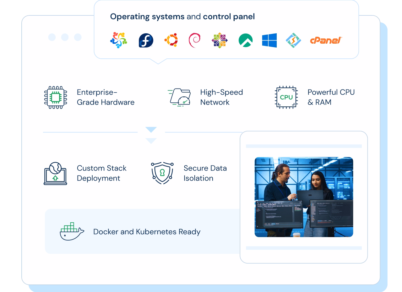The height and width of the screenshot is (292, 402).
Task: Open the data center engineers photo
Action: 304,197
